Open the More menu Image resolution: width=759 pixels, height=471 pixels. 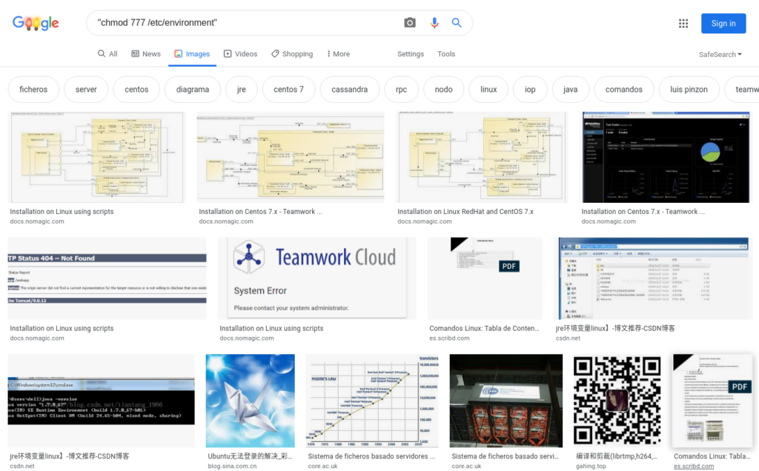coord(338,53)
